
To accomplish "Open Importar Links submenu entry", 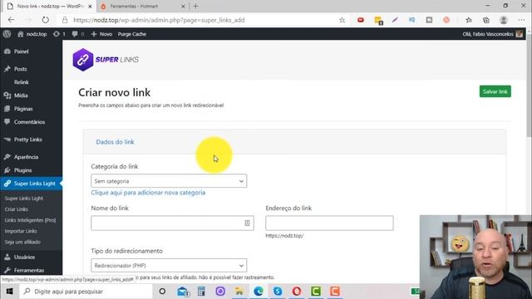I will tap(21, 231).
